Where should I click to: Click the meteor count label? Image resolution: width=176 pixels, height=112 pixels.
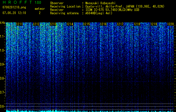40,9
